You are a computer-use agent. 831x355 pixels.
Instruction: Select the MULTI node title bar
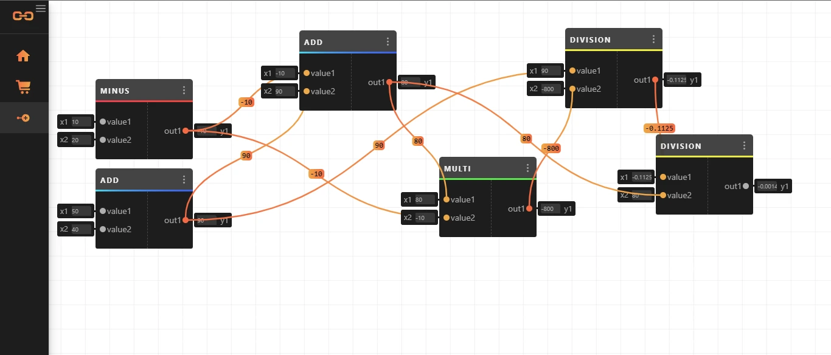(x=488, y=168)
